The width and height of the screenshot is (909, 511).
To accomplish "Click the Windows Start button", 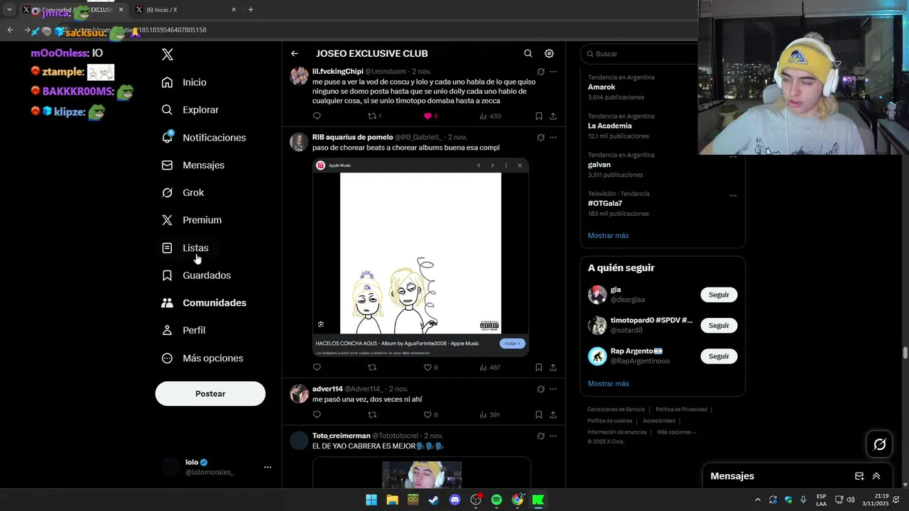I will pos(371,500).
